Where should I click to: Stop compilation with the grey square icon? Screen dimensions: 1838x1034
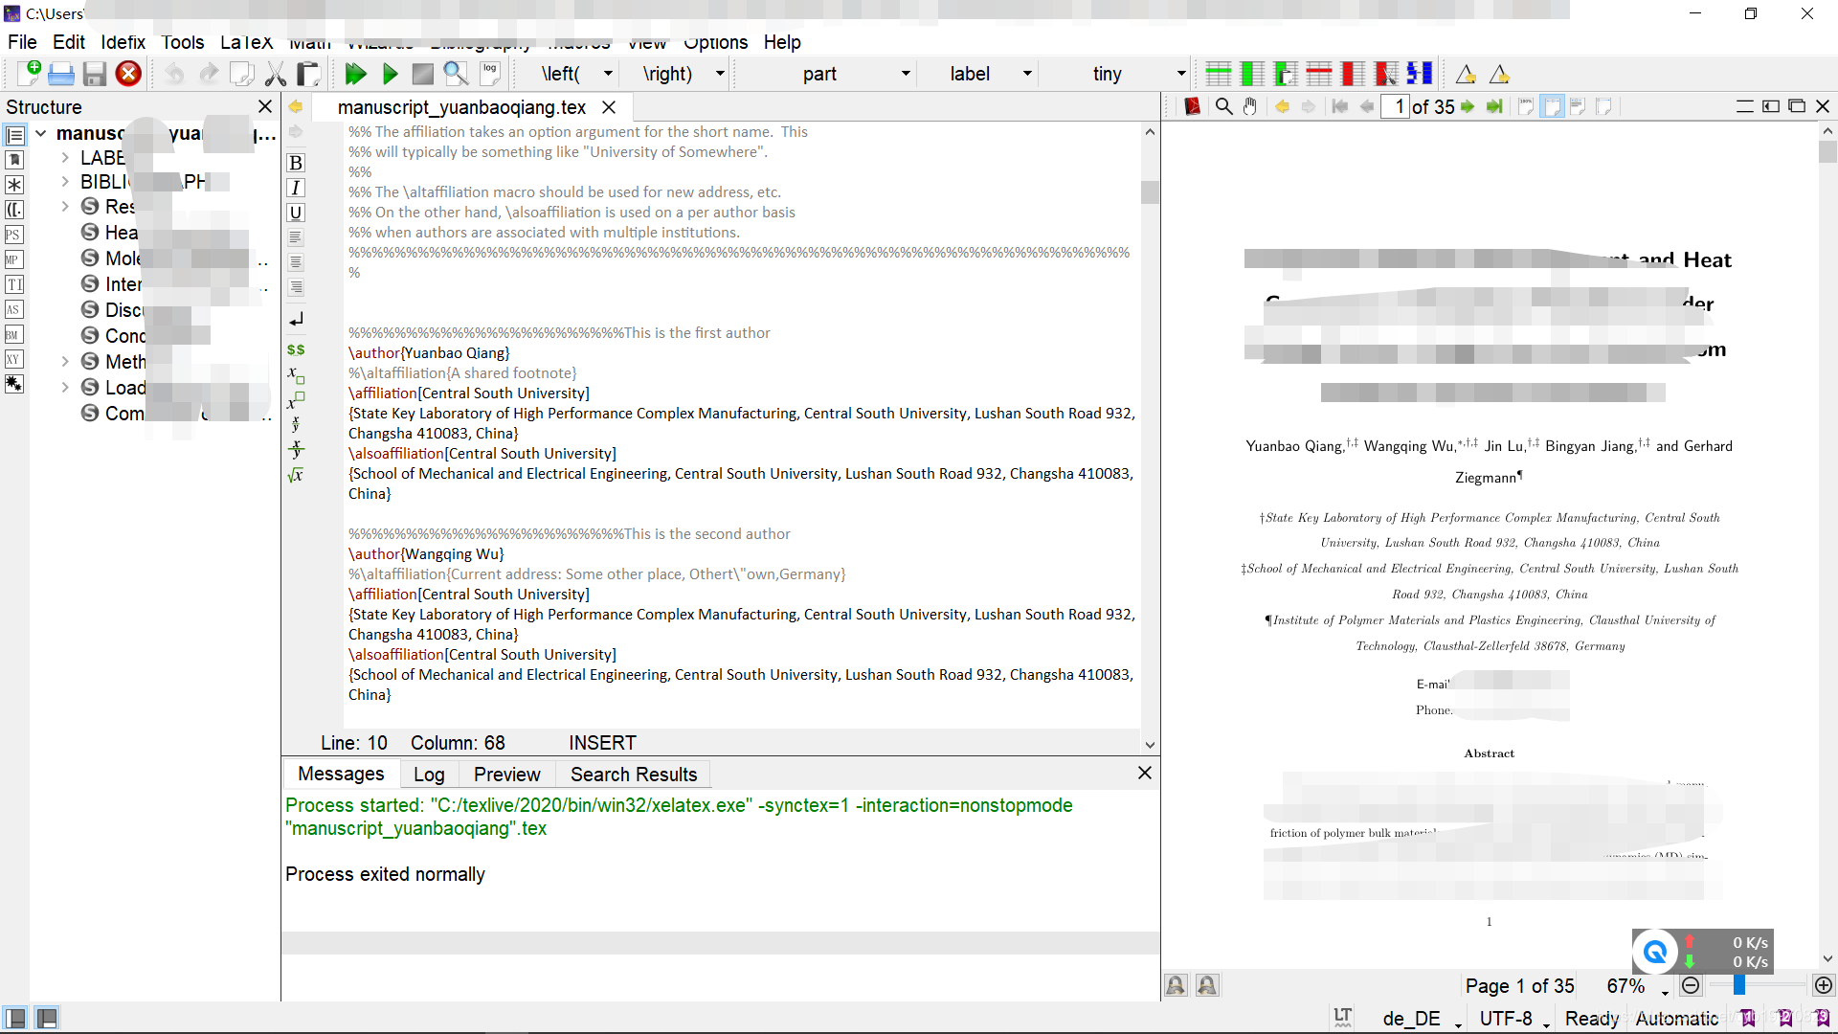pos(422,74)
